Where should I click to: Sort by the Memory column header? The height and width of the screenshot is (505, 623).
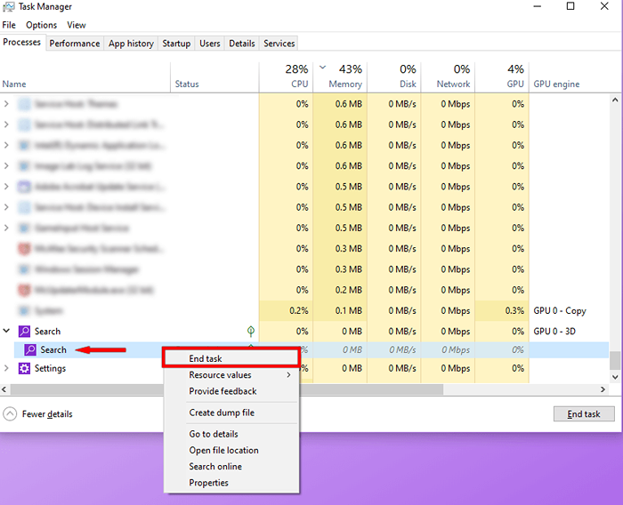click(340, 77)
